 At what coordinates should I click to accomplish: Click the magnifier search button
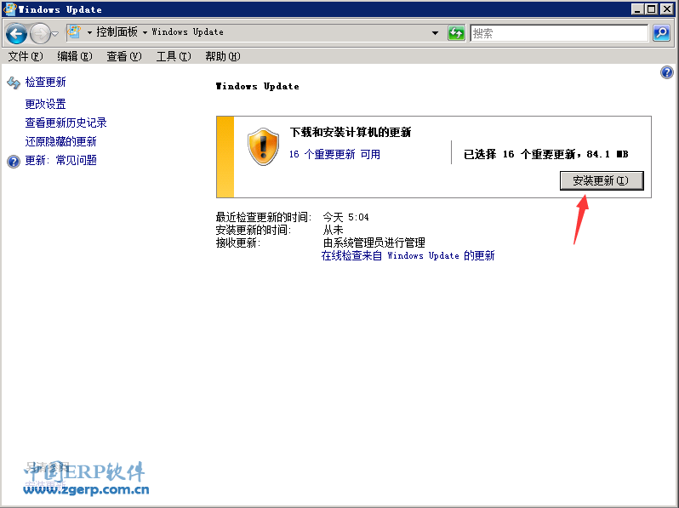tap(661, 33)
